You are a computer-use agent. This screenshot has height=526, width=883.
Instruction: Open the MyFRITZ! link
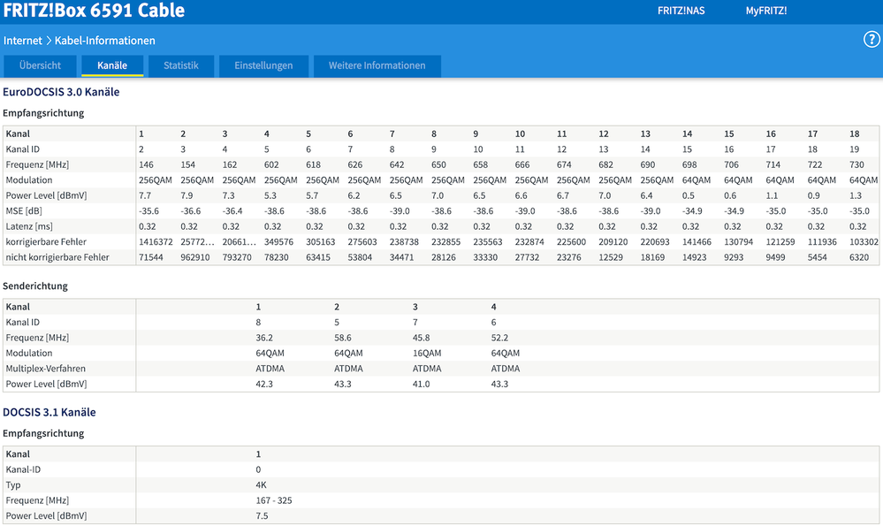[765, 11]
